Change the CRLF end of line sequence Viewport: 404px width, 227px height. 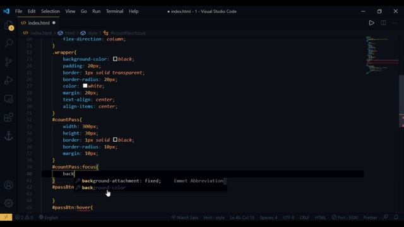pos(304,218)
